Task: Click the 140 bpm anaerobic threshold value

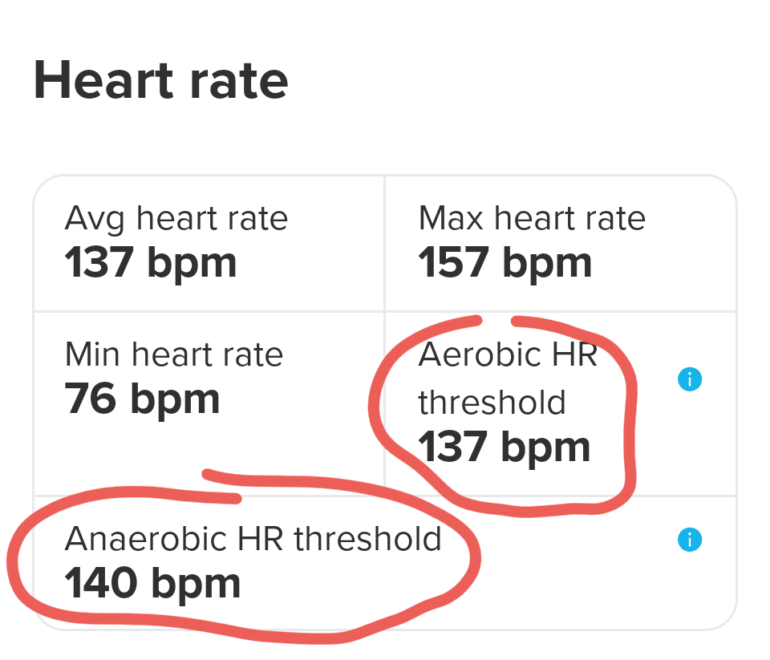Action: click(x=152, y=584)
